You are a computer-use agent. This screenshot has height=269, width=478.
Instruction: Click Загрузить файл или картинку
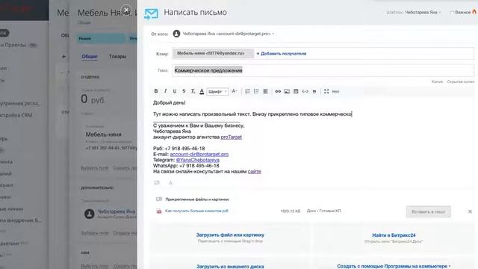(230, 235)
